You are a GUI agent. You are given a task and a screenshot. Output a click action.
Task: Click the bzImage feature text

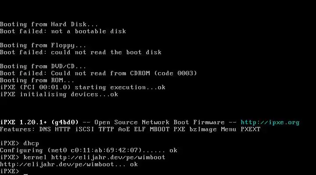[203, 129]
